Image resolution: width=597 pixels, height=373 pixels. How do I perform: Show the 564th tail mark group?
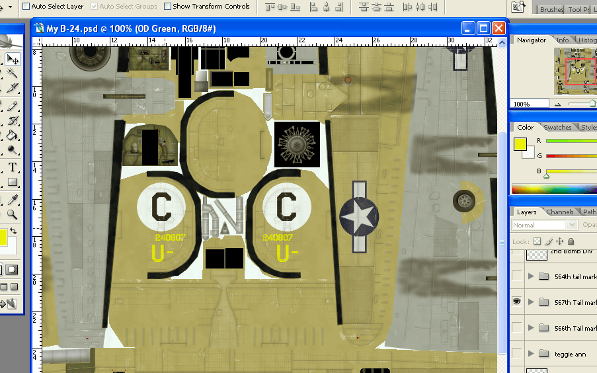[516, 276]
